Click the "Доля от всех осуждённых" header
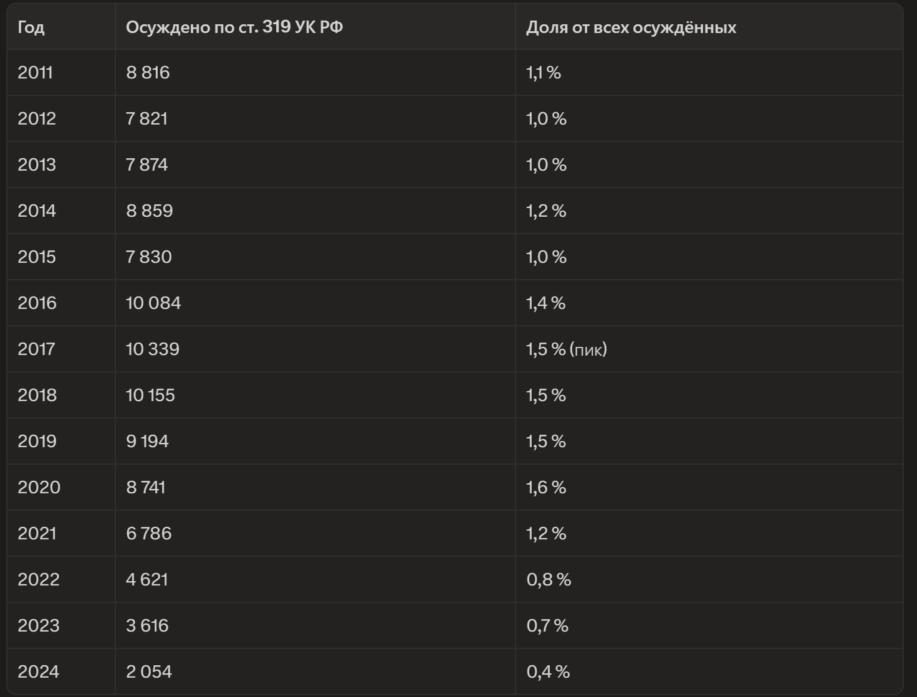The image size is (917, 697). point(631,28)
